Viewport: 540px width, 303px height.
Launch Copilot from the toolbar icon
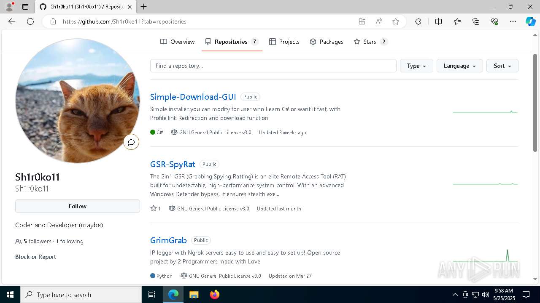pyautogui.click(x=530, y=21)
